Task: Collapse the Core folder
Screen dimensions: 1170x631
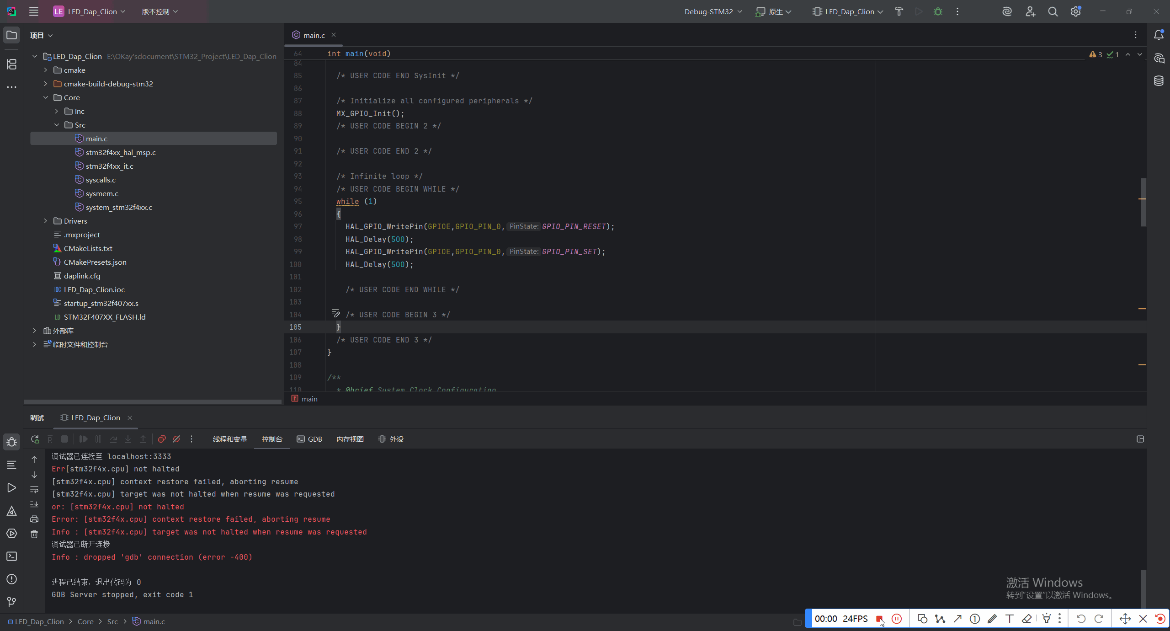Action: point(45,97)
